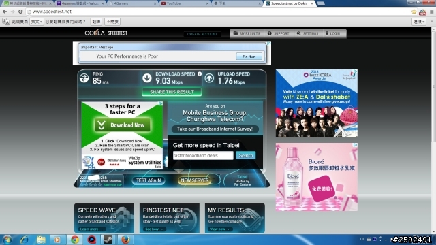This screenshot has height=245, width=436.
Task: Click the ping icon in results
Action: coord(84,78)
